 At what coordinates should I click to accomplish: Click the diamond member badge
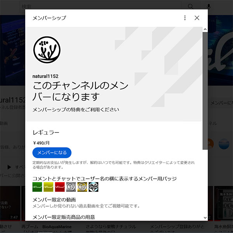[94, 187]
